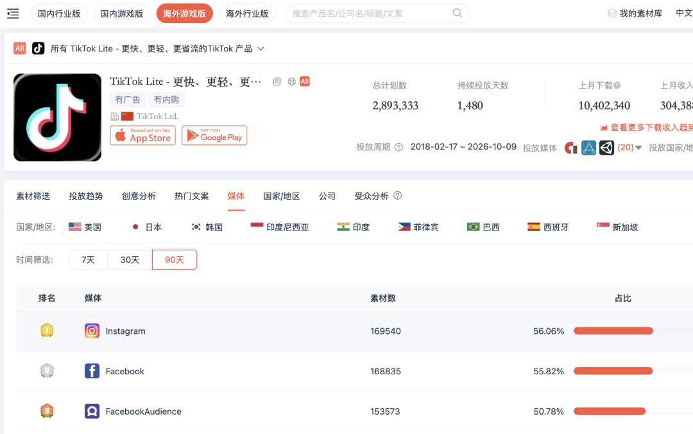Click the gold rank 1 medal

(47, 331)
